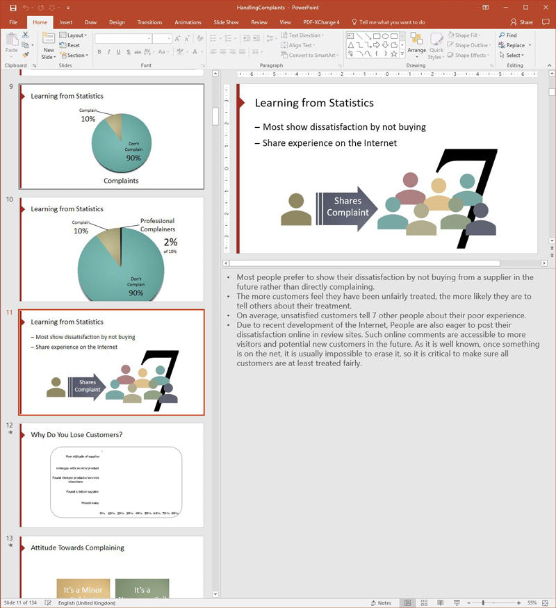Viewport: 556px width, 608px height.
Task: Open the font name combo box
Action: point(123,39)
